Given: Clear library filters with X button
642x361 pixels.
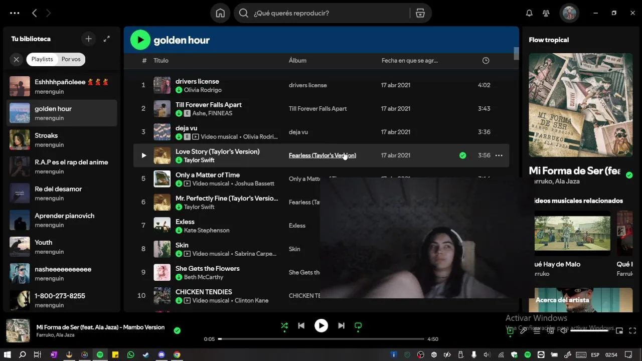Looking at the screenshot, I should [16, 59].
